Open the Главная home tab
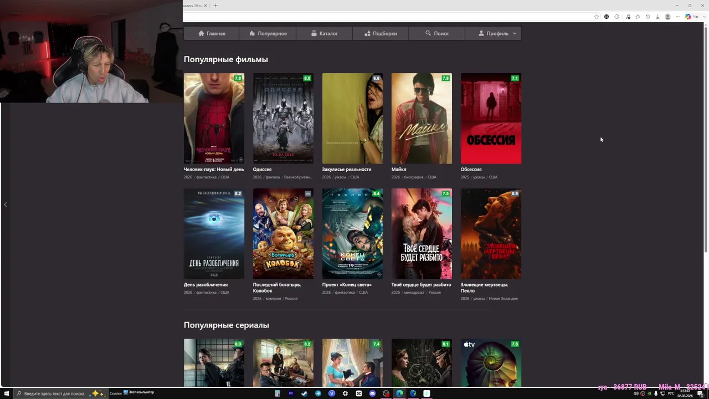 212,33
